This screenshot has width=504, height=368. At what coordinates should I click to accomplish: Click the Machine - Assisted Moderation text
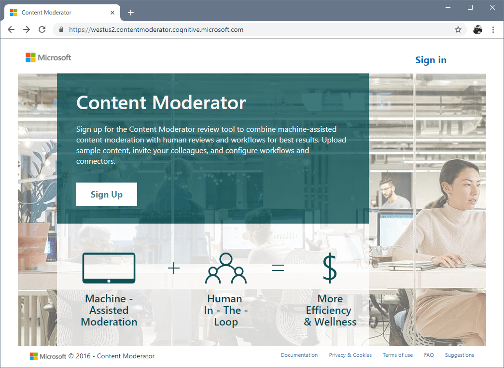tap(109, 310)
